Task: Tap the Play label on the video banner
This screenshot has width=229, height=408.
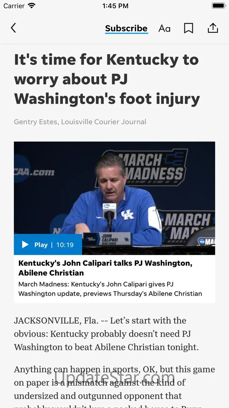Action: pyautogui.click(x=41, y=245)
